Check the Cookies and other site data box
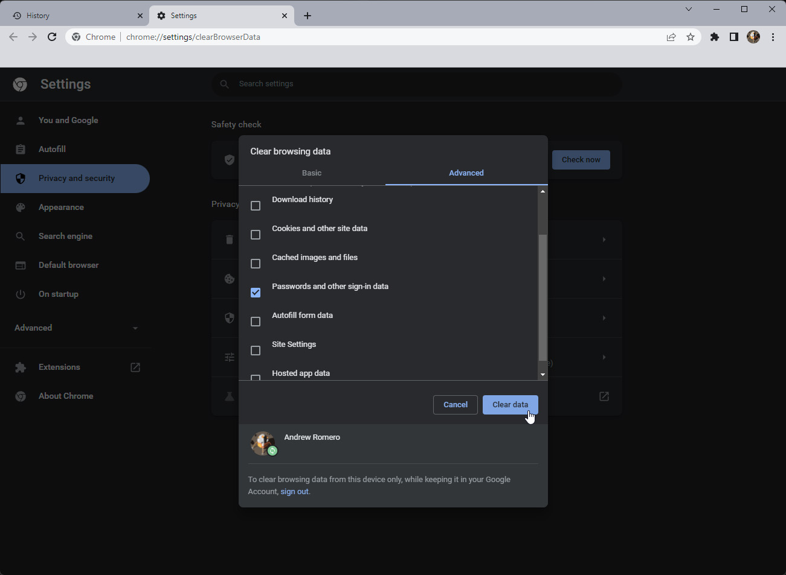 [x=256, y=235]
